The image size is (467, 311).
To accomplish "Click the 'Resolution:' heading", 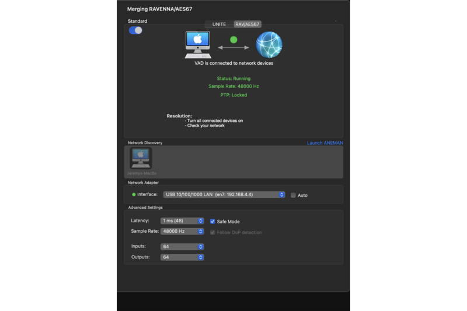I will [x=179, y=116].
